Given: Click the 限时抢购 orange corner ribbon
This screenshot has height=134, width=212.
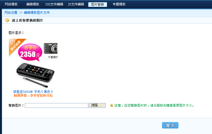Looking at the screenshot, I should (16, 46).
